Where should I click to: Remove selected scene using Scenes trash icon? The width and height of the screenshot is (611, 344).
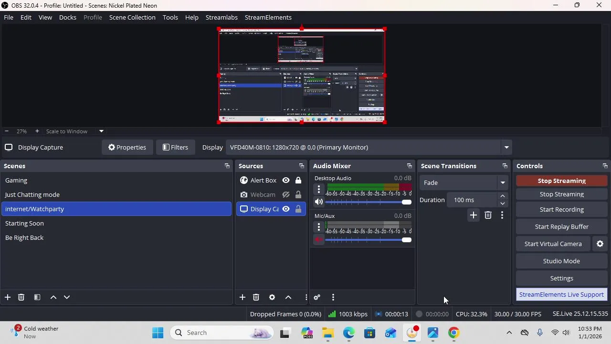[x=21, y=297]
